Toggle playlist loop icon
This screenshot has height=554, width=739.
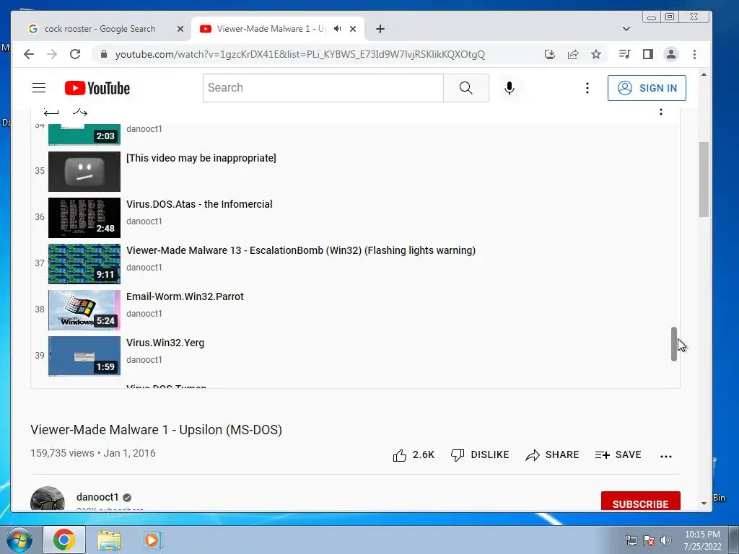51,113
